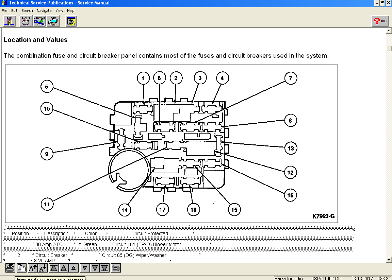
Task: Open the Search menu
Action: 27,11
